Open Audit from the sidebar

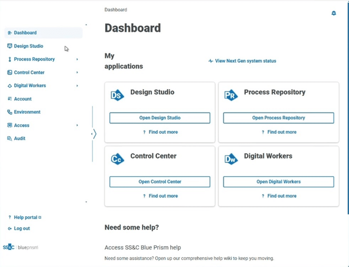[43, 138]
